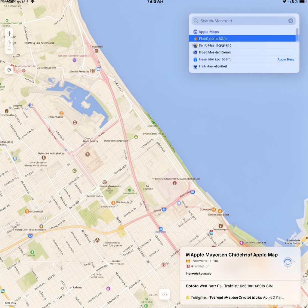Open the Apple Mayeısen Chidchıut card title
Image resolution: width=308 pixels, height=308 pixels.
tap(232, 255)
